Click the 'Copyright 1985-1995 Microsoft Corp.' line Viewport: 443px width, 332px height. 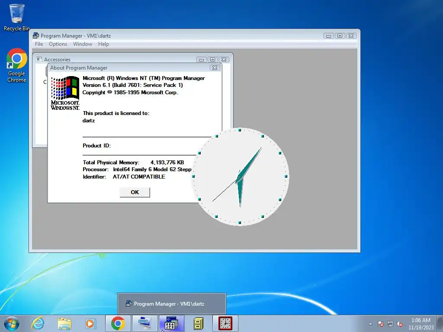[130, 93]
